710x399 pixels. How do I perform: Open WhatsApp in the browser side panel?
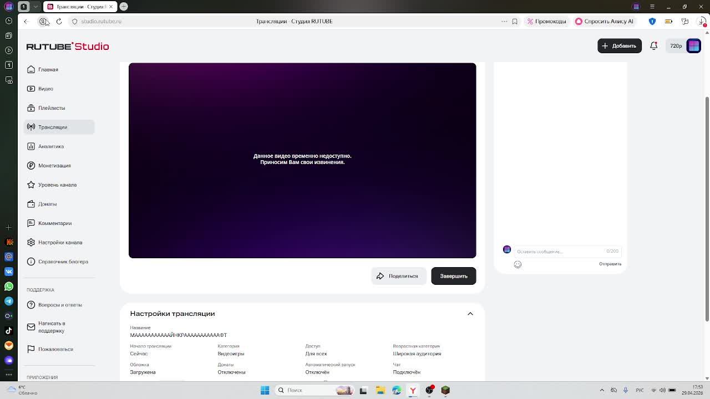click(9, 287)
